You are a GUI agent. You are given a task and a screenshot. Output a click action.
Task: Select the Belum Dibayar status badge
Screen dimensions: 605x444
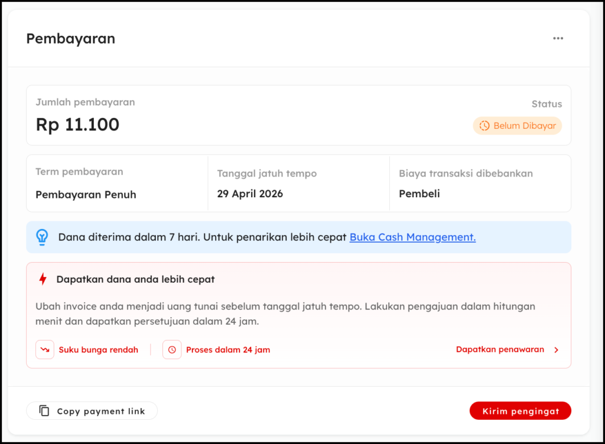click(517, 126)
